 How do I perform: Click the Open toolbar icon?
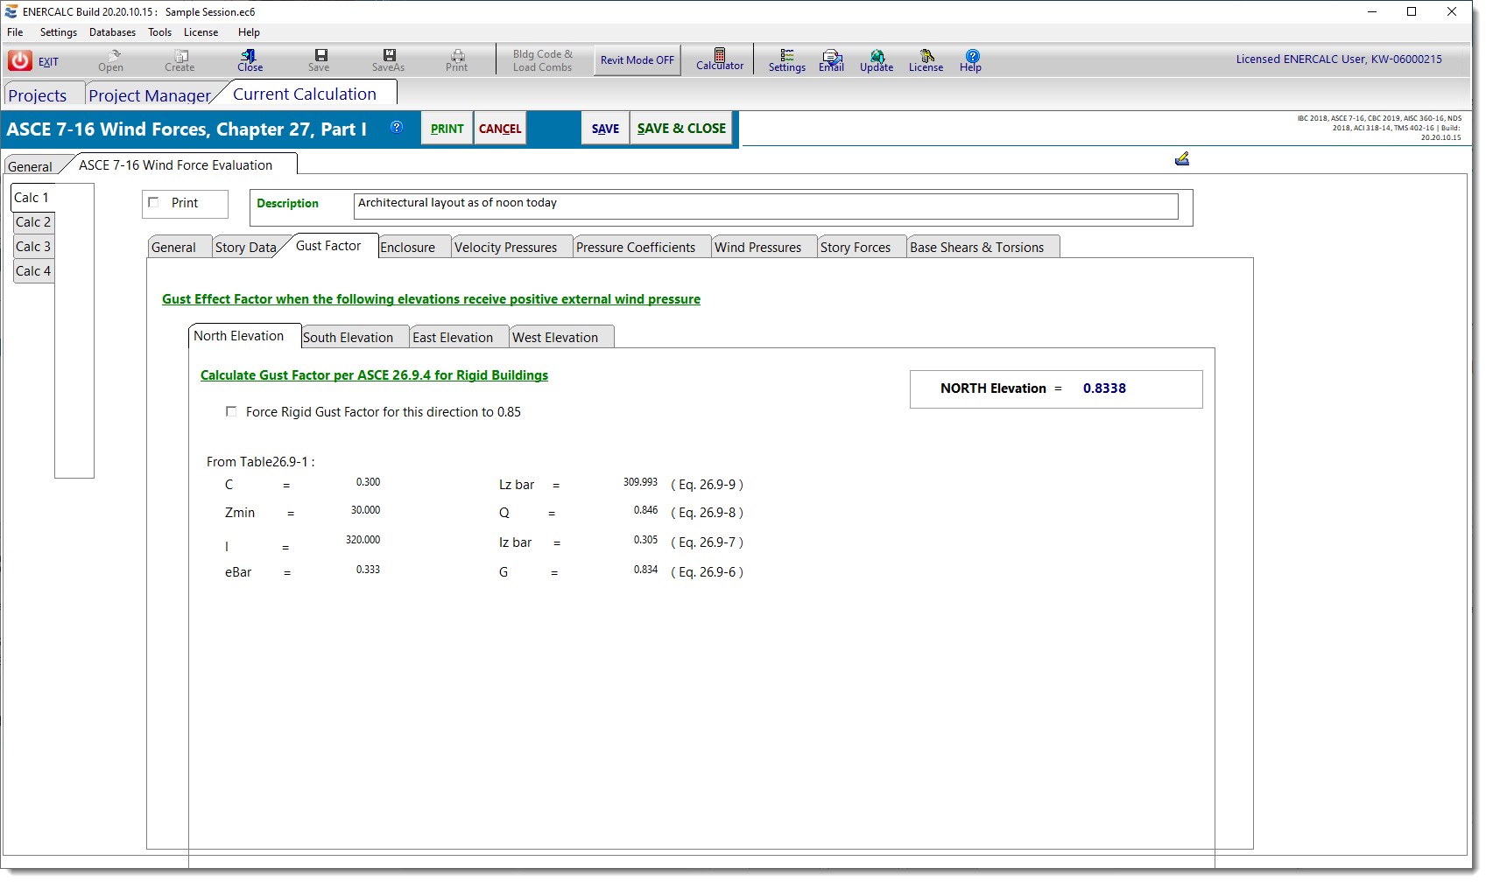coord(111,60)
